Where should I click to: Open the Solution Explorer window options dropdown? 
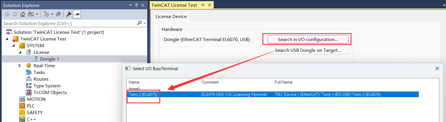130,5
